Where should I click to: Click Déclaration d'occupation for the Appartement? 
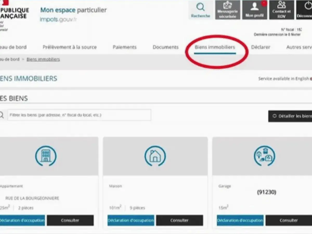(x=22, y=220)
